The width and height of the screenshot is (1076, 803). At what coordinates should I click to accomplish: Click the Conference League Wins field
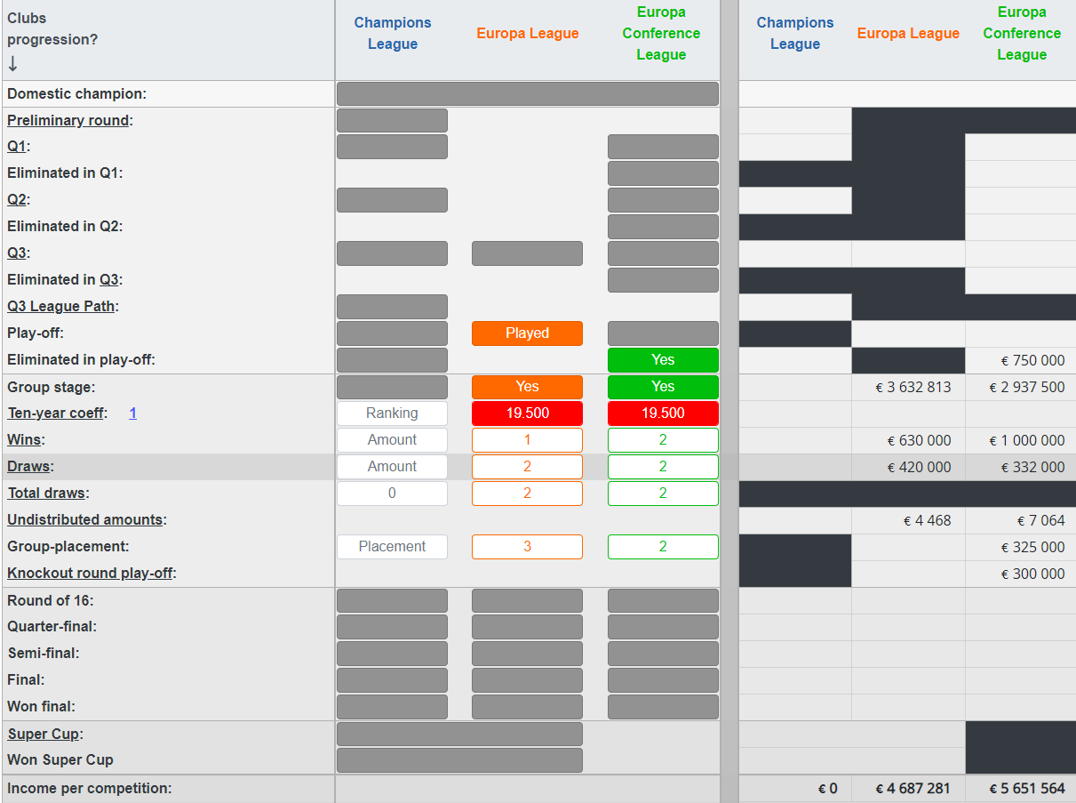point(663,440)
